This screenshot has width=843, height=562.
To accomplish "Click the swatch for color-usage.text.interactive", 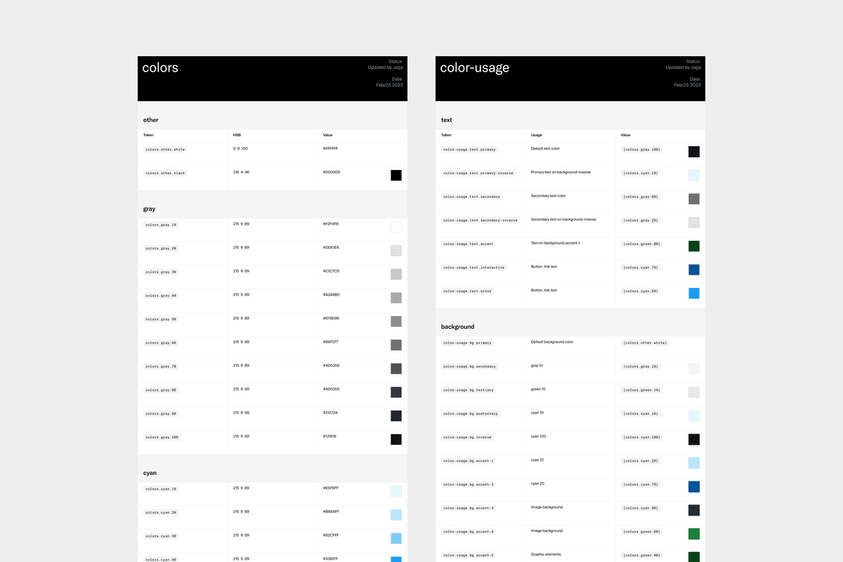I will tap(694, 270).
